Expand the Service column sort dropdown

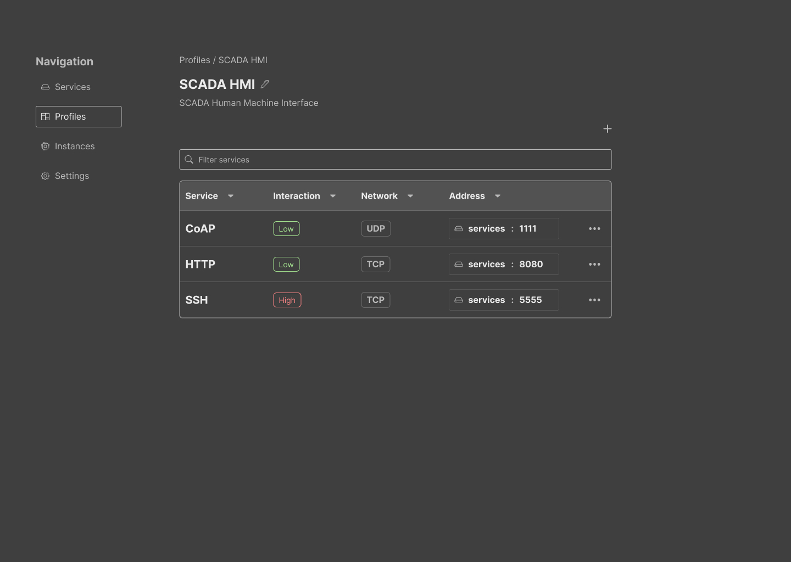click(x=231, y=196)
